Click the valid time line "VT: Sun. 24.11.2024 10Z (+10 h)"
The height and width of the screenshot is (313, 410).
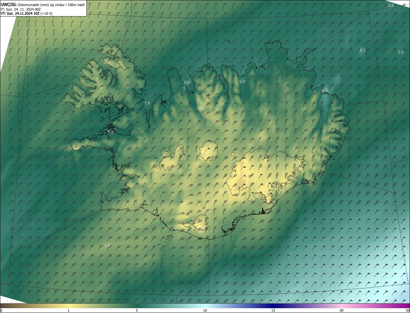pyautogui.click(x=27, y=13)
